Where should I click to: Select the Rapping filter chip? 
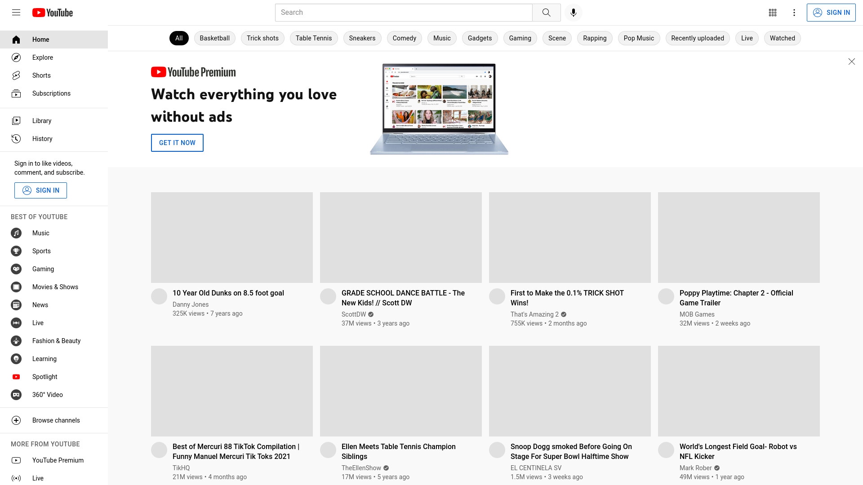pyautogui.click(x=595, y=38)
